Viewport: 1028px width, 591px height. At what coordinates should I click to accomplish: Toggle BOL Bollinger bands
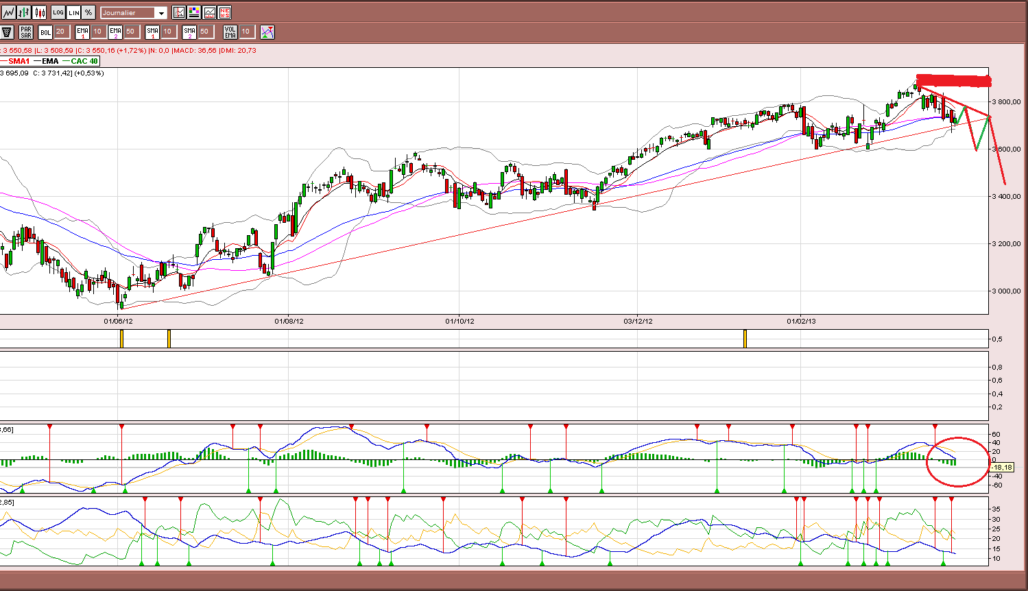point(45,32)
